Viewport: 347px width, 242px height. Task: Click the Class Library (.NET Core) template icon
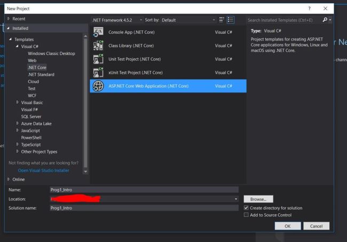[x=98, y=45]
